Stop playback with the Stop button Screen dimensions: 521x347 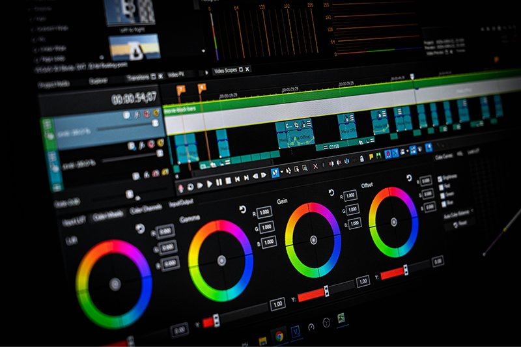pyautogui.click(x=229, y=181)
